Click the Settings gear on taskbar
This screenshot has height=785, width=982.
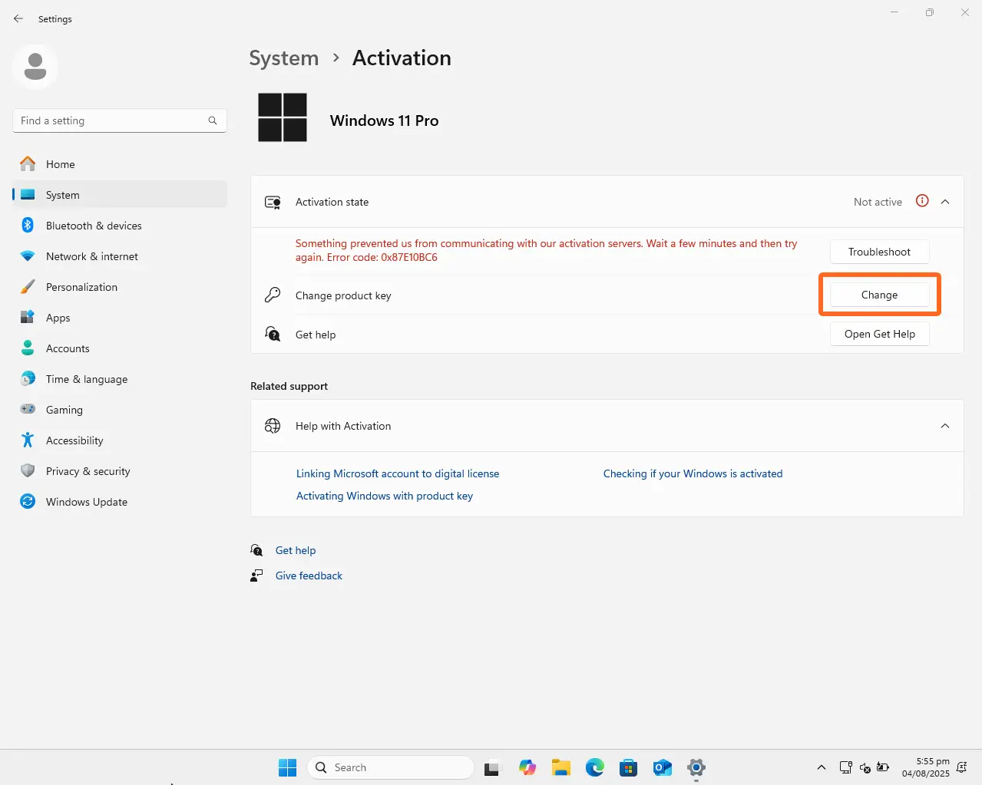click(696, 767)
